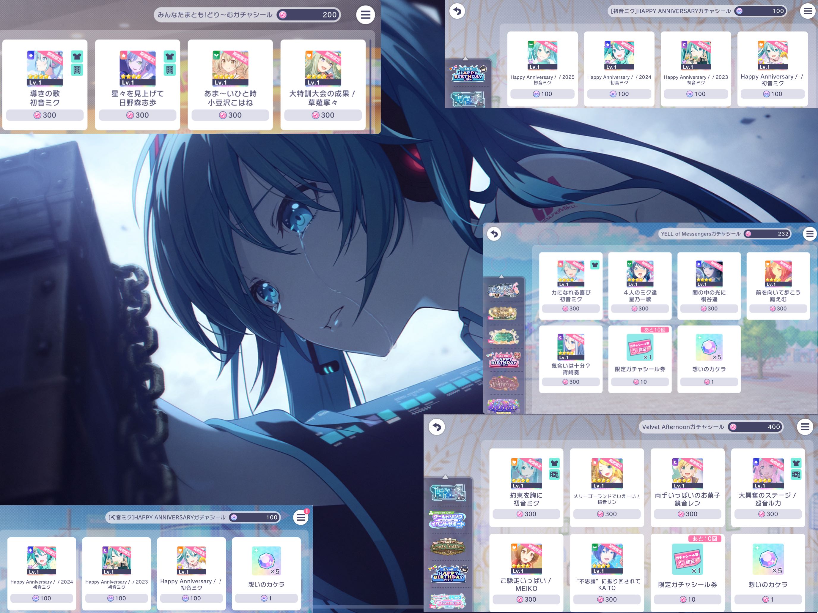
Task: Open hamburger menu with red notification badge
Action: [x=301, y=517]
